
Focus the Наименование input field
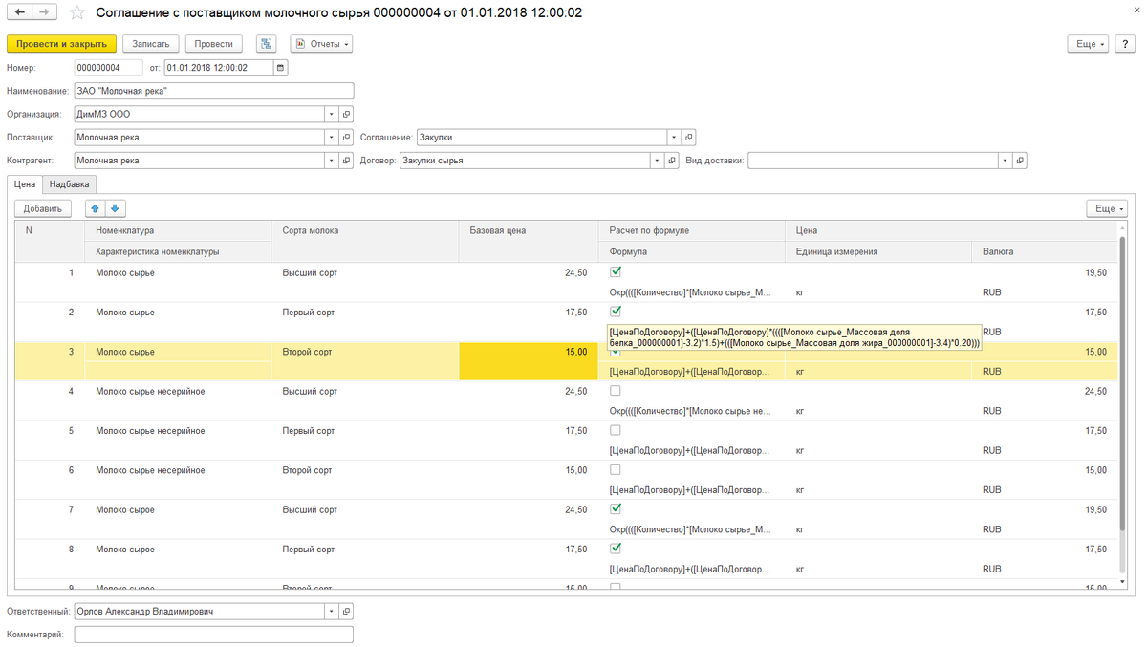click(x=214, y=91)
